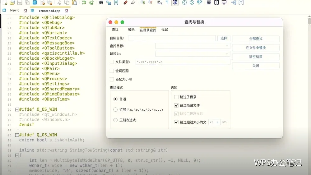Click the 全部查找 button
The width and height of the screenshot is (311, 175).
pos(256,39)
